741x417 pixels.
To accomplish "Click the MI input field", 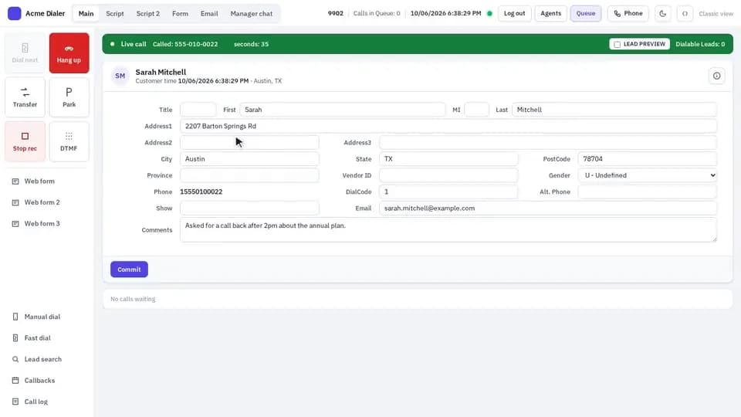I will coord(477,110).
